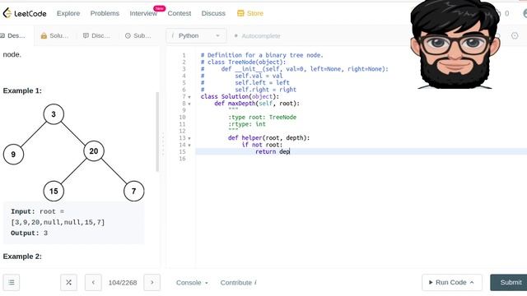Click the Example 1 Input text
Viewport: 527px width, 296px height.
tap(58, 217)
